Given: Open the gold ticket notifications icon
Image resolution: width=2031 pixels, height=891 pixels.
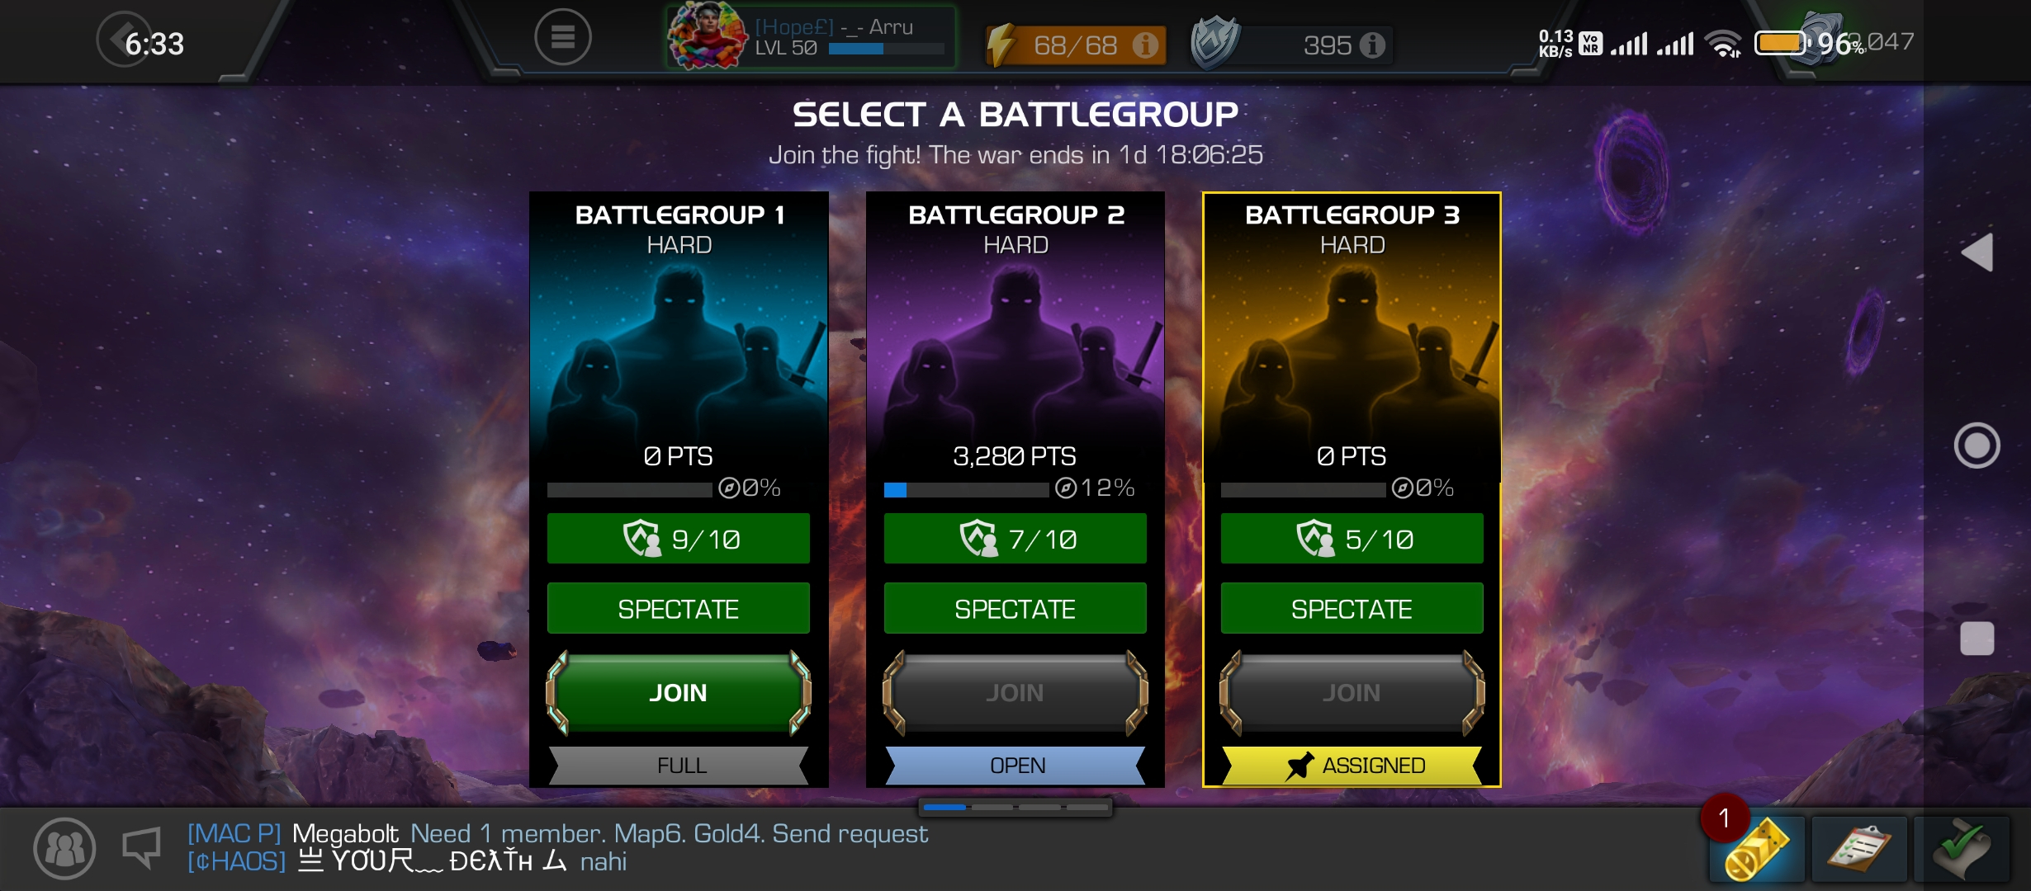Looking at the screenshot, I should point(1757,850).
